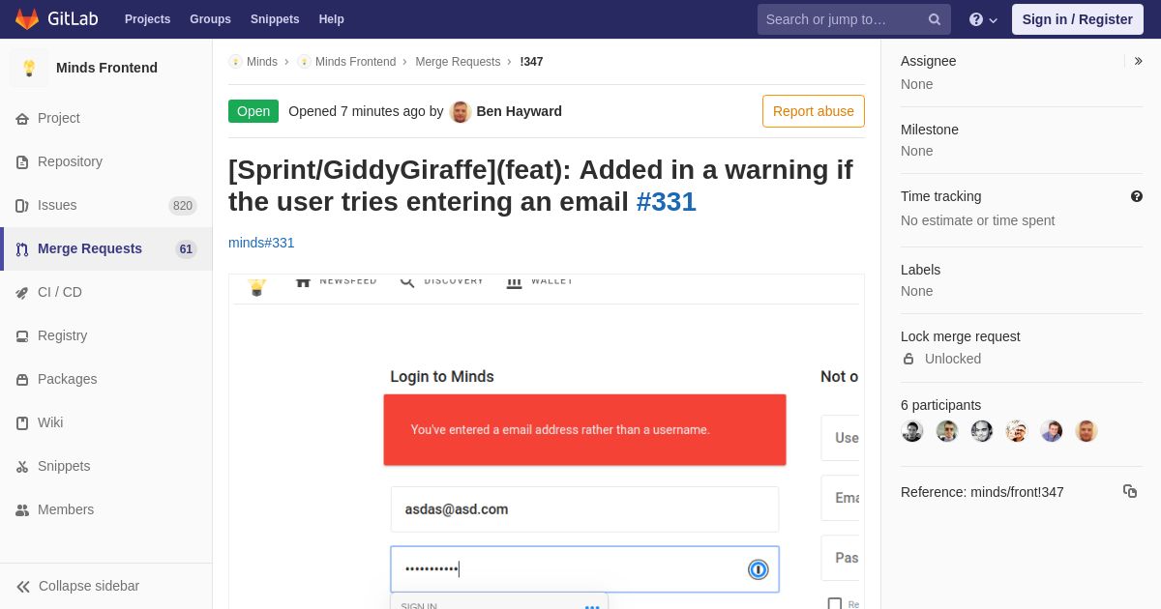The width and height of the screenshot is (1161, 609).
Task: Click the "6 participants" label
Action: pos(940,405)
